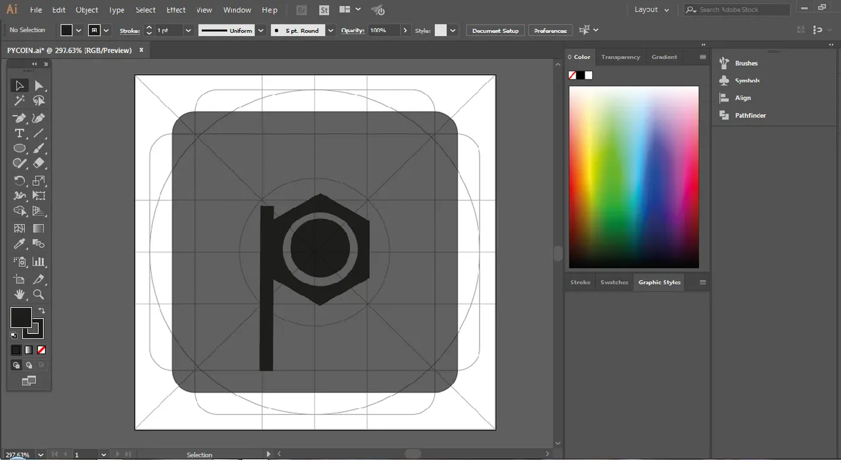This screenshot has height=460, width=841.
Task: Click the Preferences button
Action: (551, 30)
